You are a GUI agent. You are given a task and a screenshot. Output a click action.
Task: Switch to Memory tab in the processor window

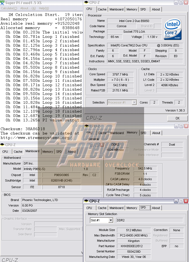132,9
